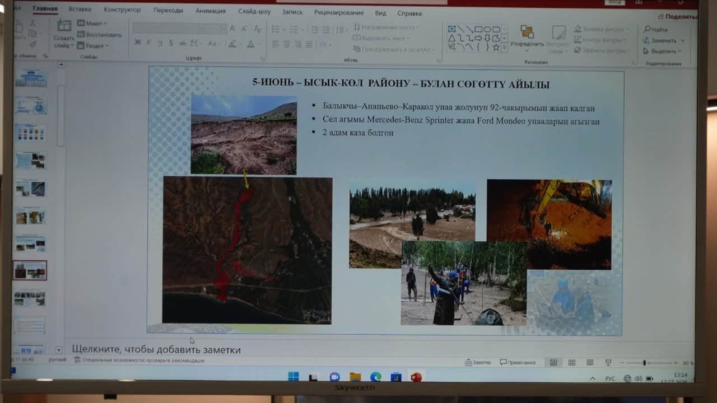This screenshot has height=403, width=717.
Task: Click the increase font size icon
Action: 233,29
